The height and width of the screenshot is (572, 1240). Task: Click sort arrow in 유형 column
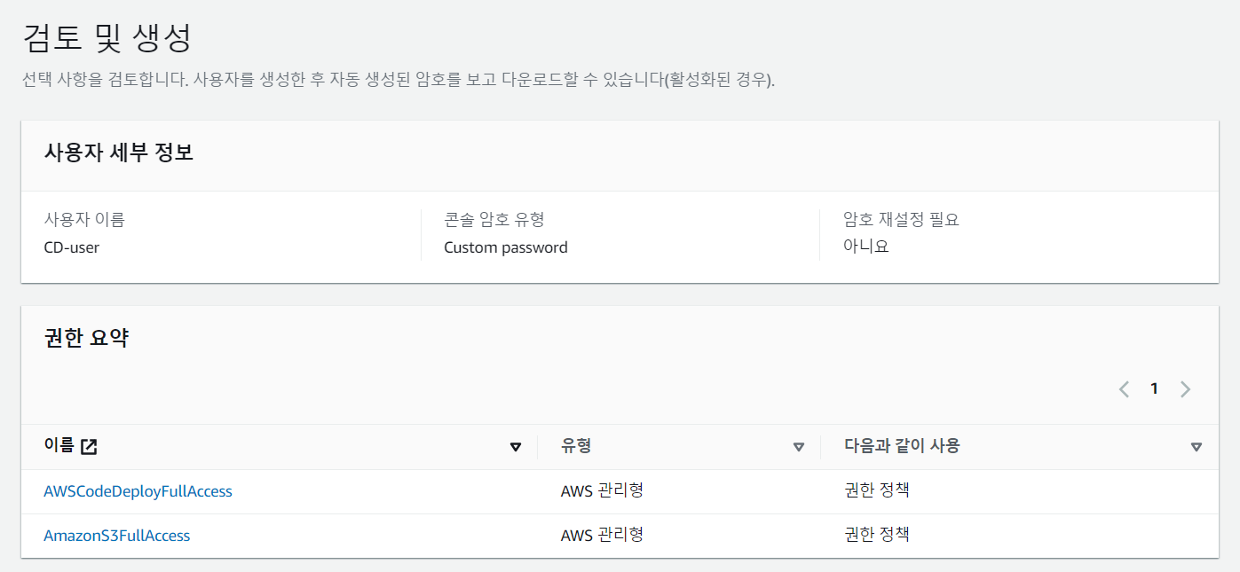pyautogui.click(x=798, y=447)
